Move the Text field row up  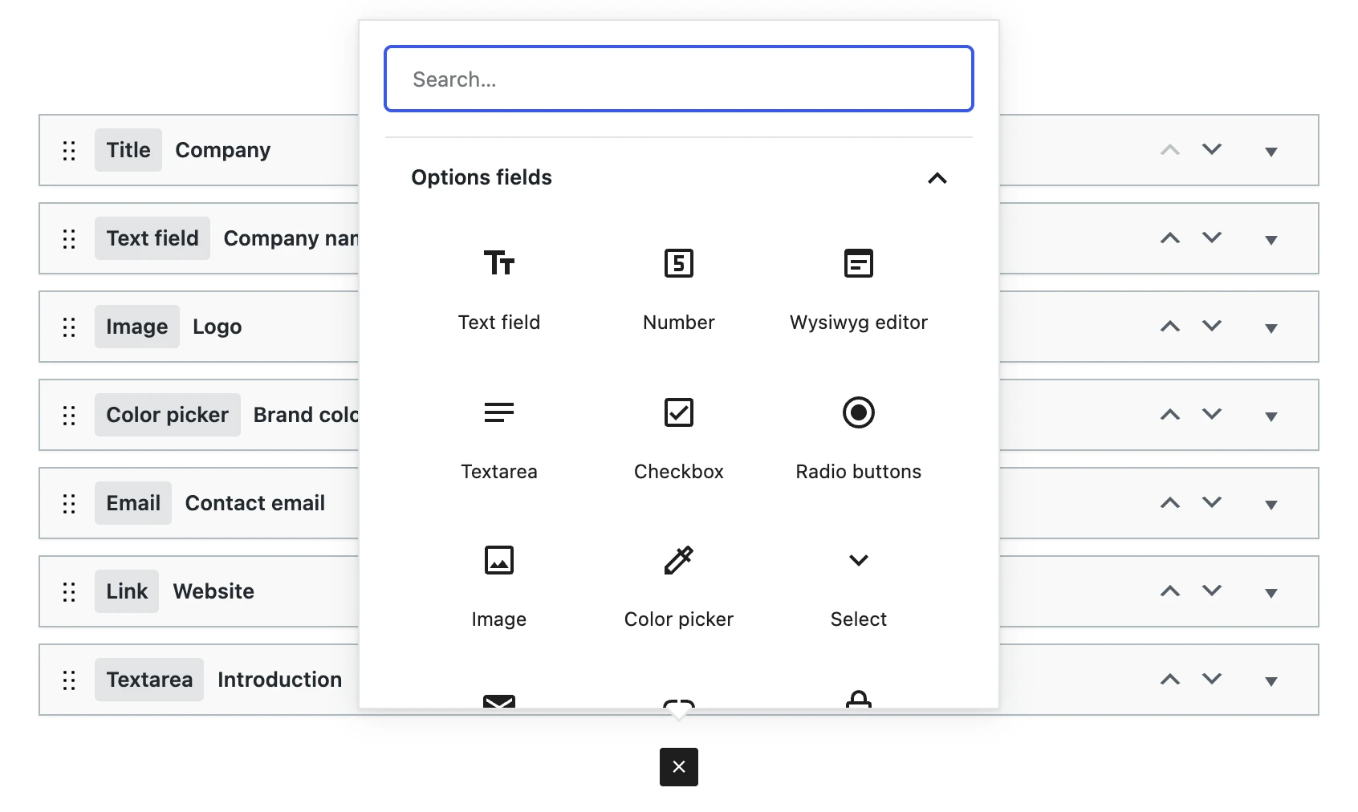[1170, 238]
